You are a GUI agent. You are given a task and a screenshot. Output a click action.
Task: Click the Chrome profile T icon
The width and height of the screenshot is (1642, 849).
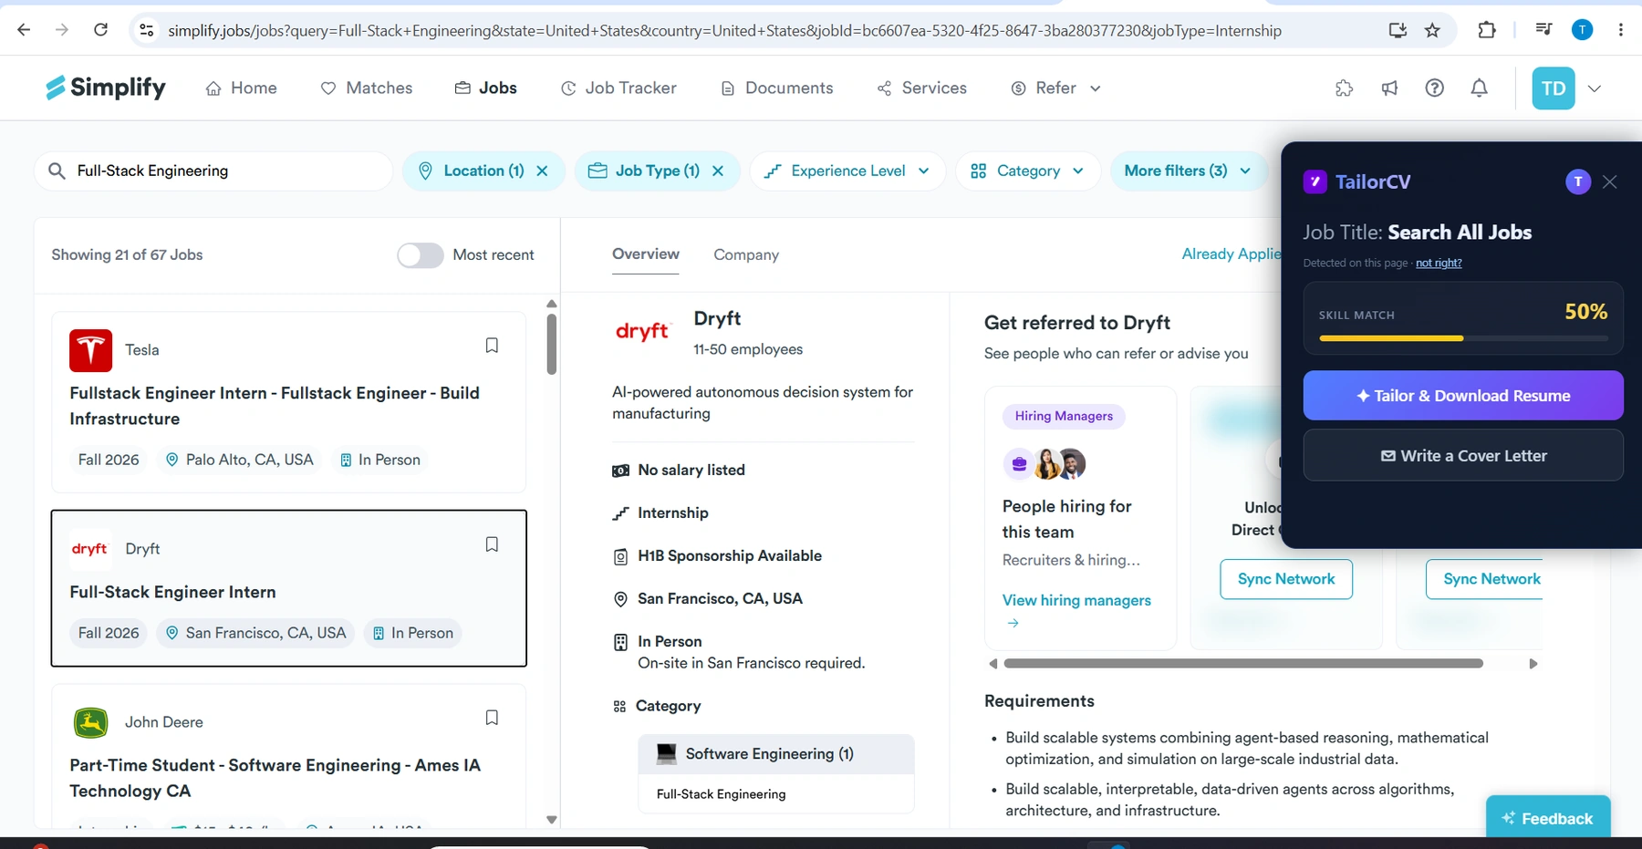pyautogui.click(x=1582, y=30)
